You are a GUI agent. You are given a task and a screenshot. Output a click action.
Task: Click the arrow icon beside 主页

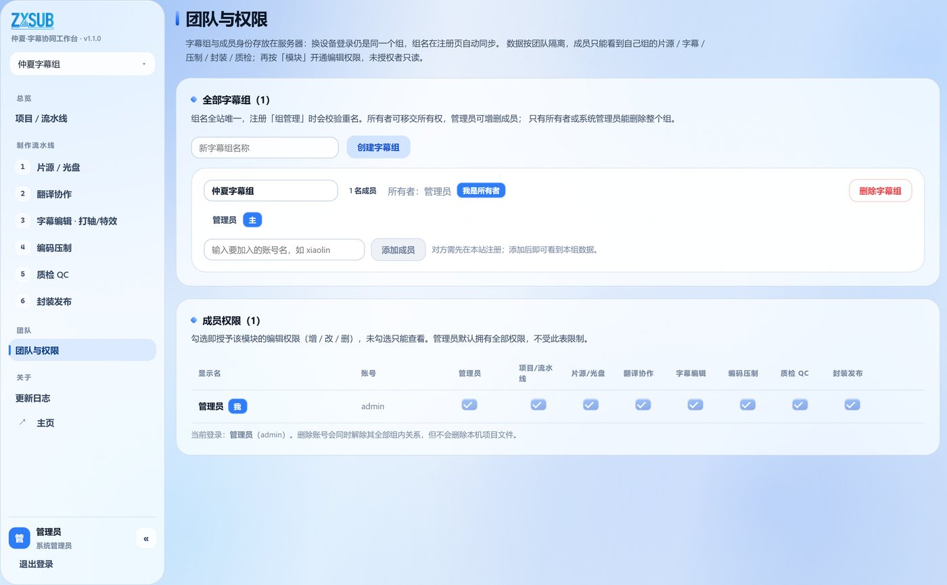tap(22, 423)
